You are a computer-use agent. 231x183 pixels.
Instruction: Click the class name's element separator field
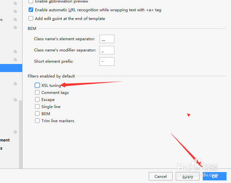(107, 39)
